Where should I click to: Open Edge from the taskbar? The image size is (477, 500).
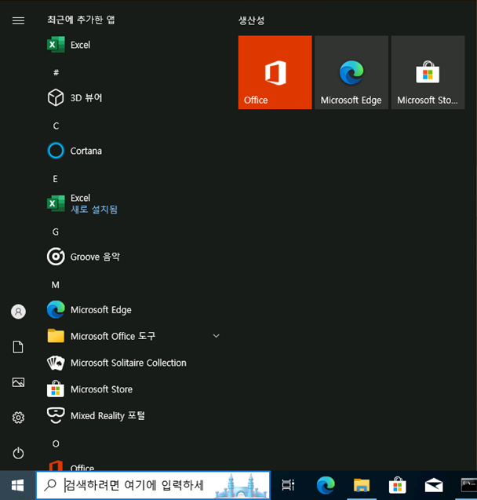coord(326,485)
